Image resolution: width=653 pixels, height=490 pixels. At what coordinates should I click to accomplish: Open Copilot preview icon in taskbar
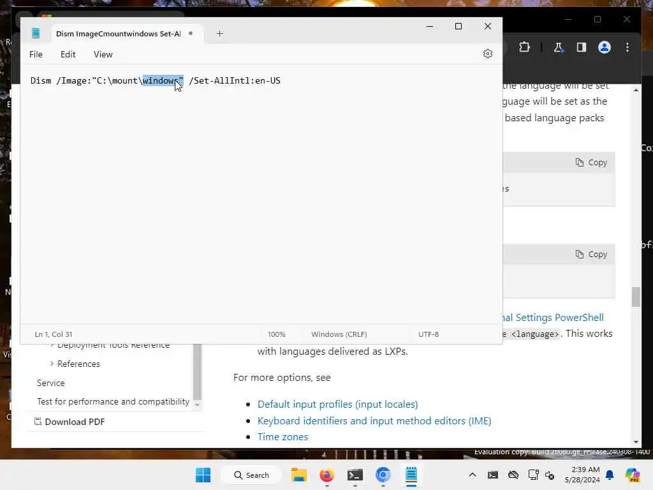pyautogui.click(x=632, y=475)
